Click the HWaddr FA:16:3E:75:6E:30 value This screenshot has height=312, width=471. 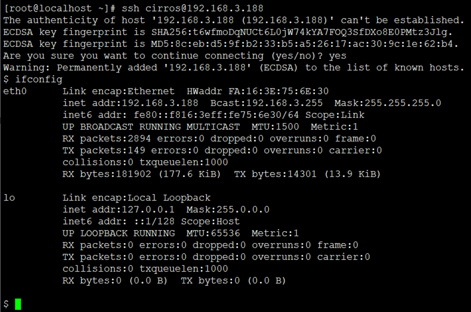click(257, 91)
